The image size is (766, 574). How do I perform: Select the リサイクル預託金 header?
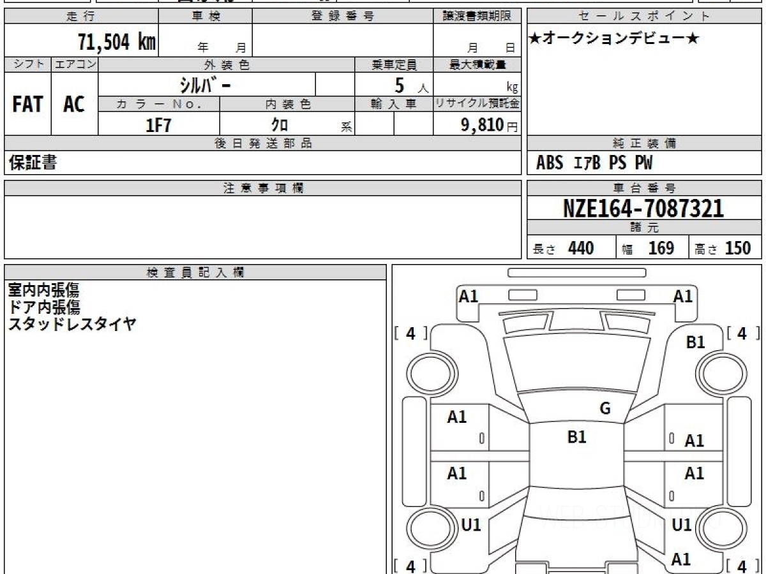pos(477,104)
